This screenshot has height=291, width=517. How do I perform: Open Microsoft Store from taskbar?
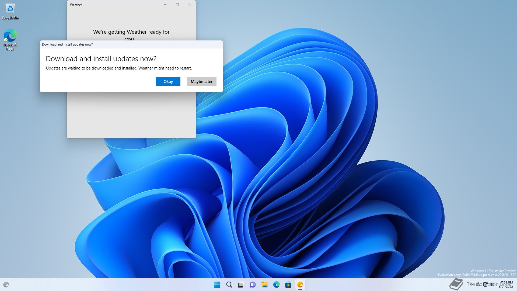tap(288, 285)
